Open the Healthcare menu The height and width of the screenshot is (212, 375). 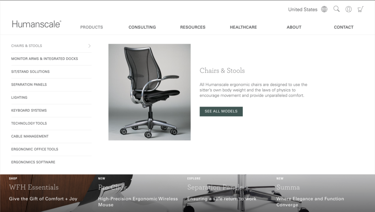click(243, 27)
